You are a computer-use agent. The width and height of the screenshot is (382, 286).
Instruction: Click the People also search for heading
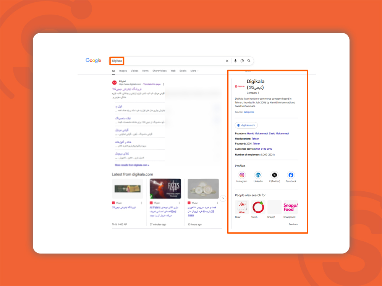(x=250, y=196)
